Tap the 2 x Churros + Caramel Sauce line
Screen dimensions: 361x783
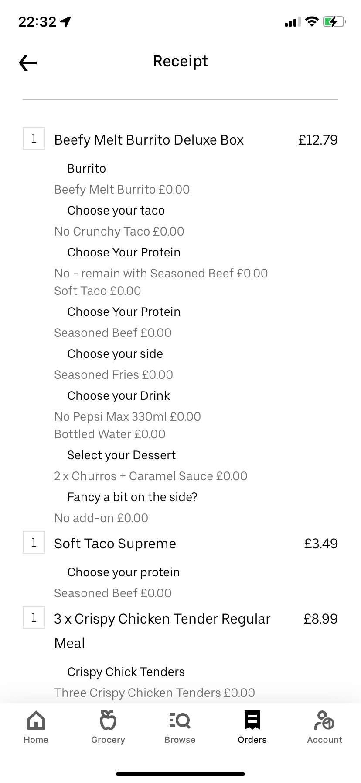coord(150,476)
